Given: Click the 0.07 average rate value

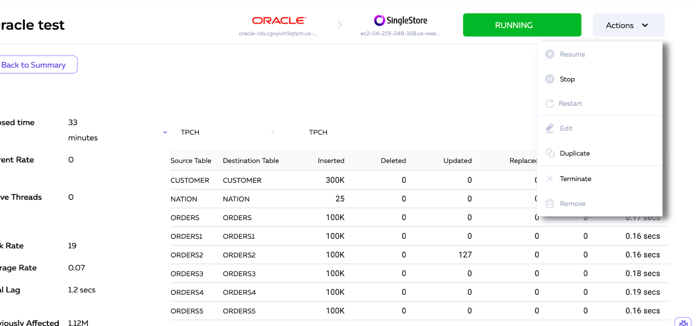Looking at the screenshot, I should pos(77,268).
